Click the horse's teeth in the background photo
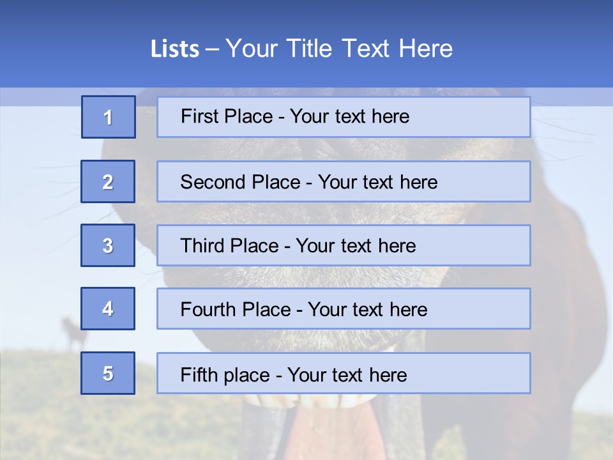The image size is (613, 460). click(319, 401)
